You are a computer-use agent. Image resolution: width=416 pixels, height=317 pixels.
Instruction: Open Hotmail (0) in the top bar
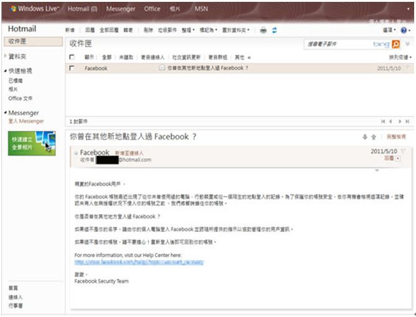(x=83, y=9)
